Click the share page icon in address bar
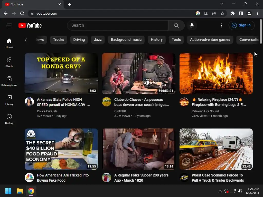This screenshot has width=263, height=197. pos(214,13)
